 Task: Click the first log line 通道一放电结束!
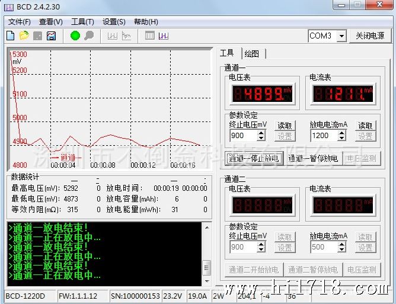pos(48,228)
